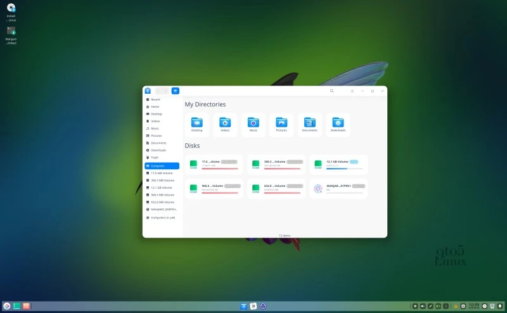Select the 906.5 volume disk card
Screen dimensions: 507x313
[214, 189]
